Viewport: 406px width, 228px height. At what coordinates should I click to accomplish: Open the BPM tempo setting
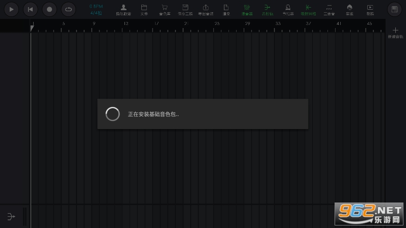pos(96,6)
